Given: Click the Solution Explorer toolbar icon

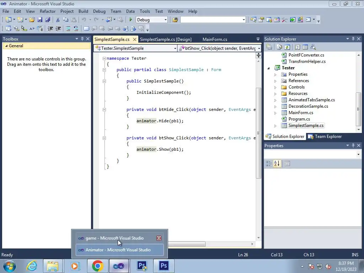Looking at the screenshot, I should (x=253, y=20).
